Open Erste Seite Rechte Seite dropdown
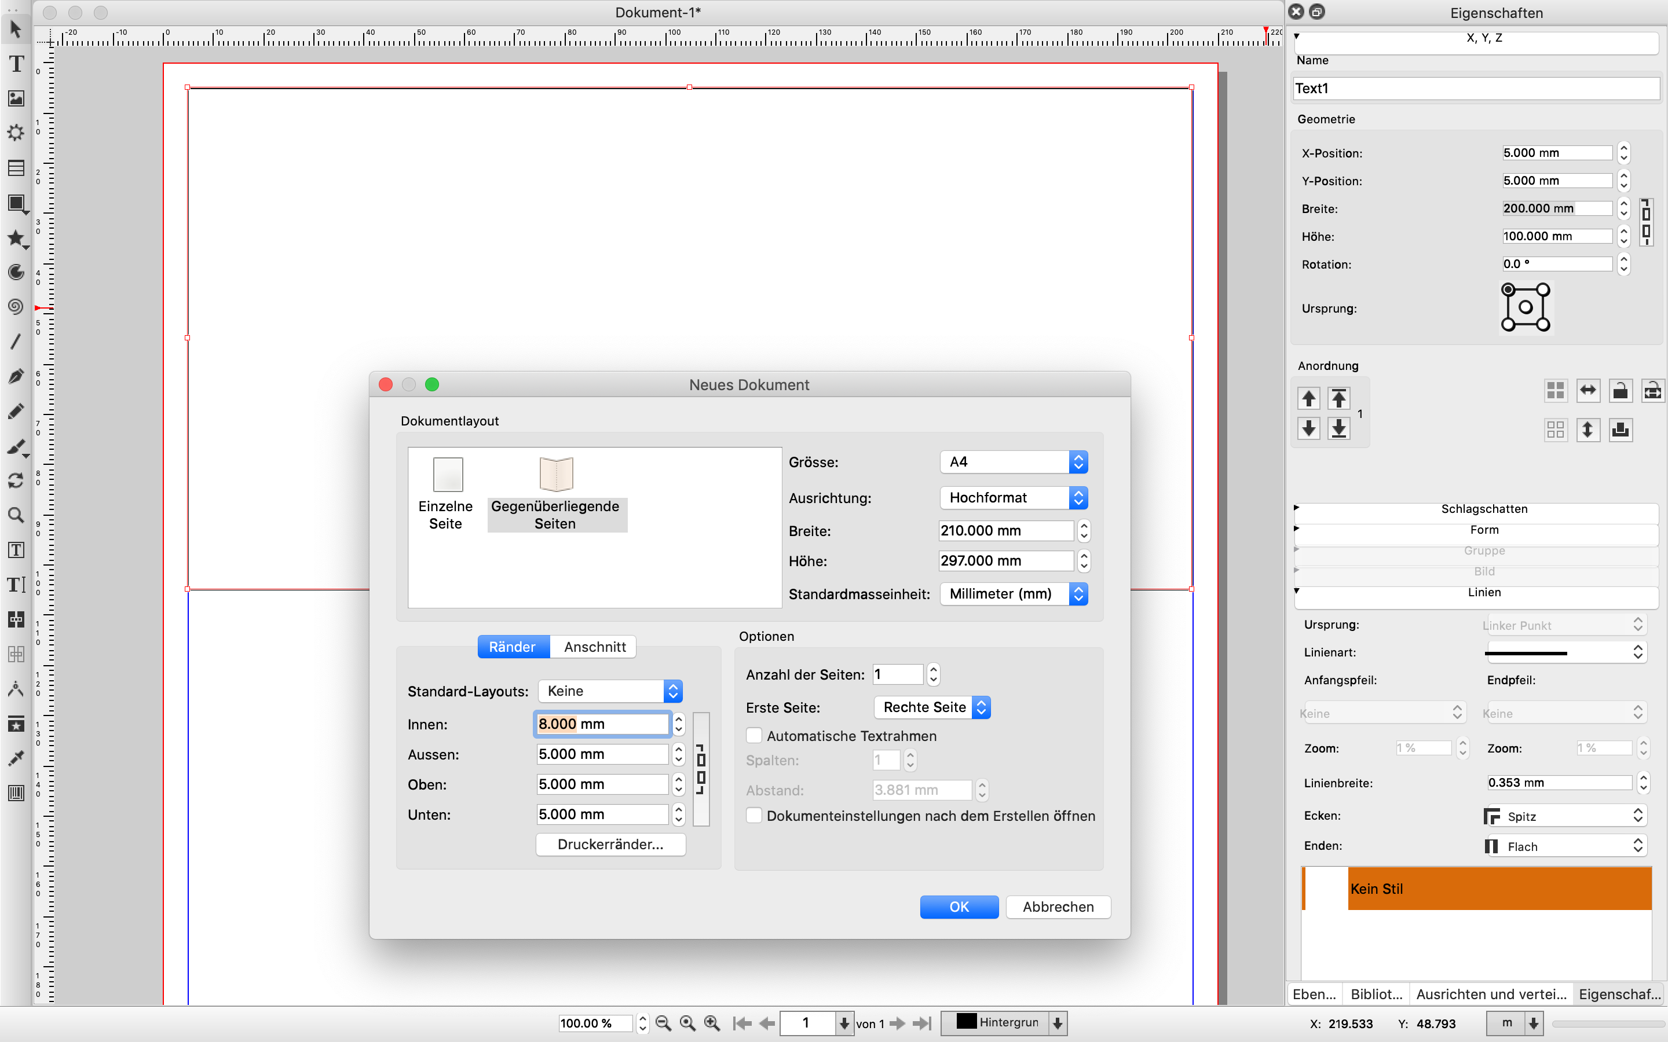The image size is (1668, 1042). [931, 706]
